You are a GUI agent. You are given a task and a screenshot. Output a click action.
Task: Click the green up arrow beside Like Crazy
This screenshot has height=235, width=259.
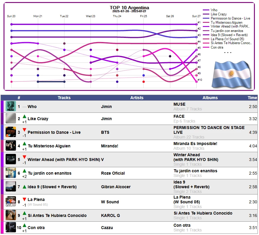25,116
